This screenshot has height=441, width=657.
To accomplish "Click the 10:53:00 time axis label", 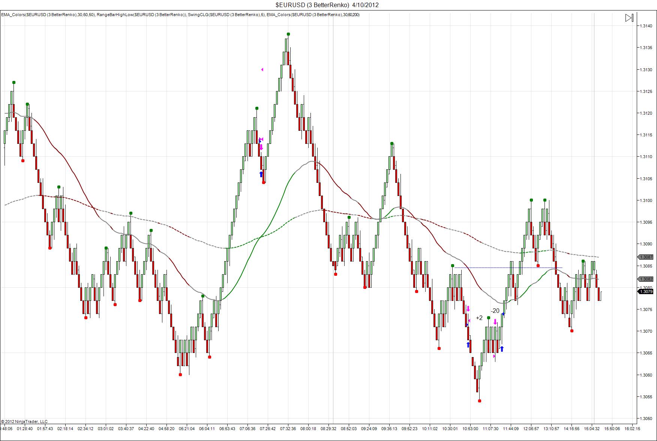I will 470,429.
